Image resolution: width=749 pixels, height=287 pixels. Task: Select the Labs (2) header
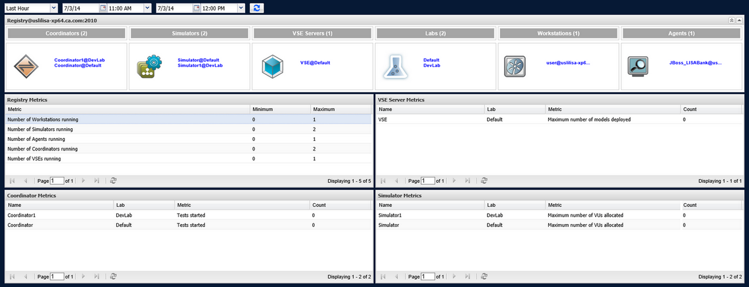(x=436, y=34)
